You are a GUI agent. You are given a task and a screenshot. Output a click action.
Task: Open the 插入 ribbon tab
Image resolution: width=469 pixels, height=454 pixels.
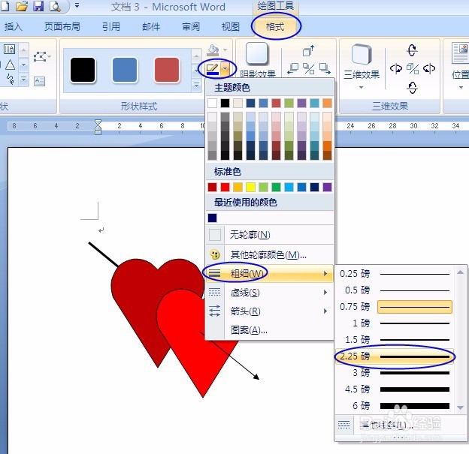click(14, 26)
